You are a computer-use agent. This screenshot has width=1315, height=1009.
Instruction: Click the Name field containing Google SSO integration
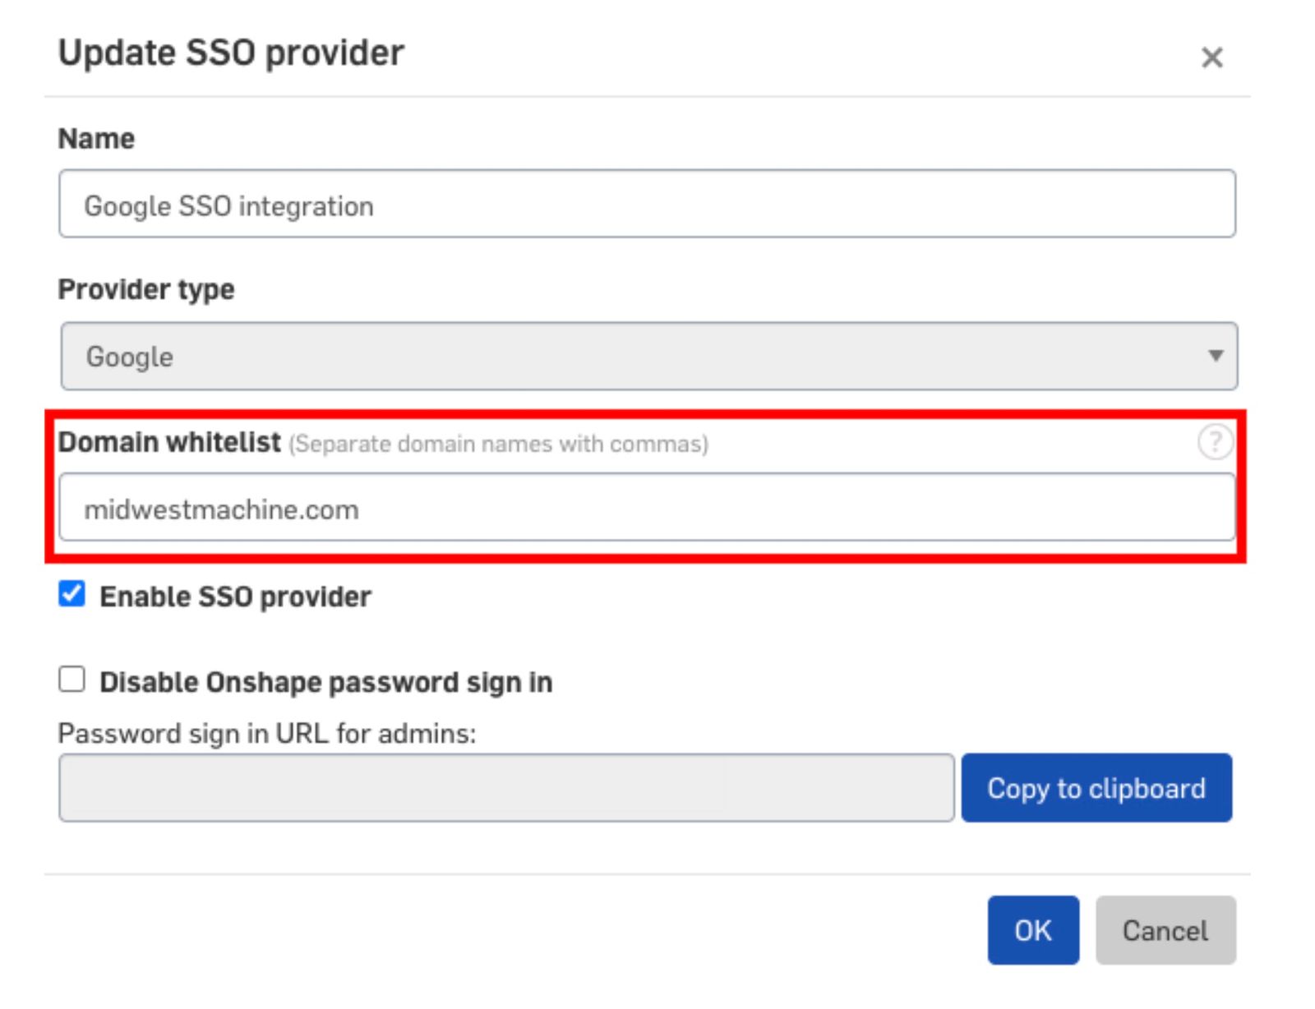pos(646,205)
